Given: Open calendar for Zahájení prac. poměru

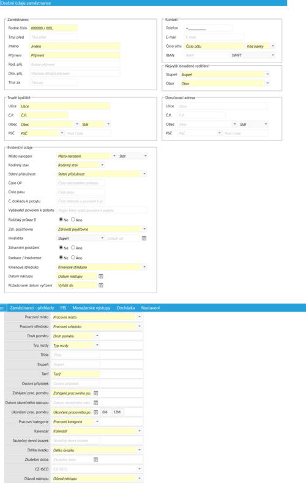Looking at the screenshot, I should (x=95, y=393).
